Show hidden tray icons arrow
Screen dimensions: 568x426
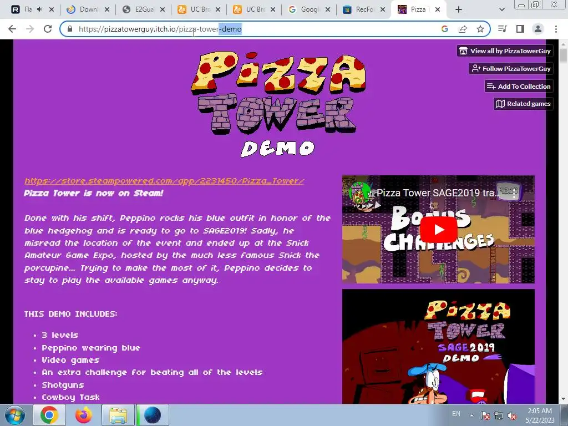coord(471,415)
